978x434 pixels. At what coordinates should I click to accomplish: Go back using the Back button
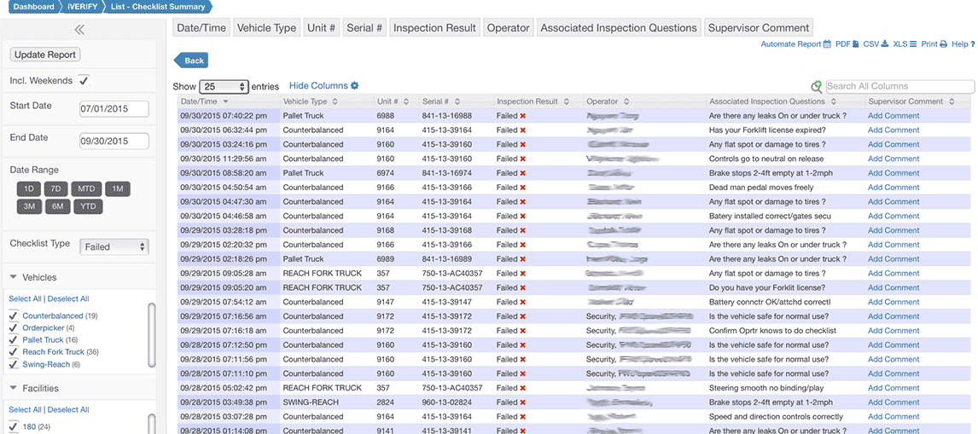[x=192, y=61]
